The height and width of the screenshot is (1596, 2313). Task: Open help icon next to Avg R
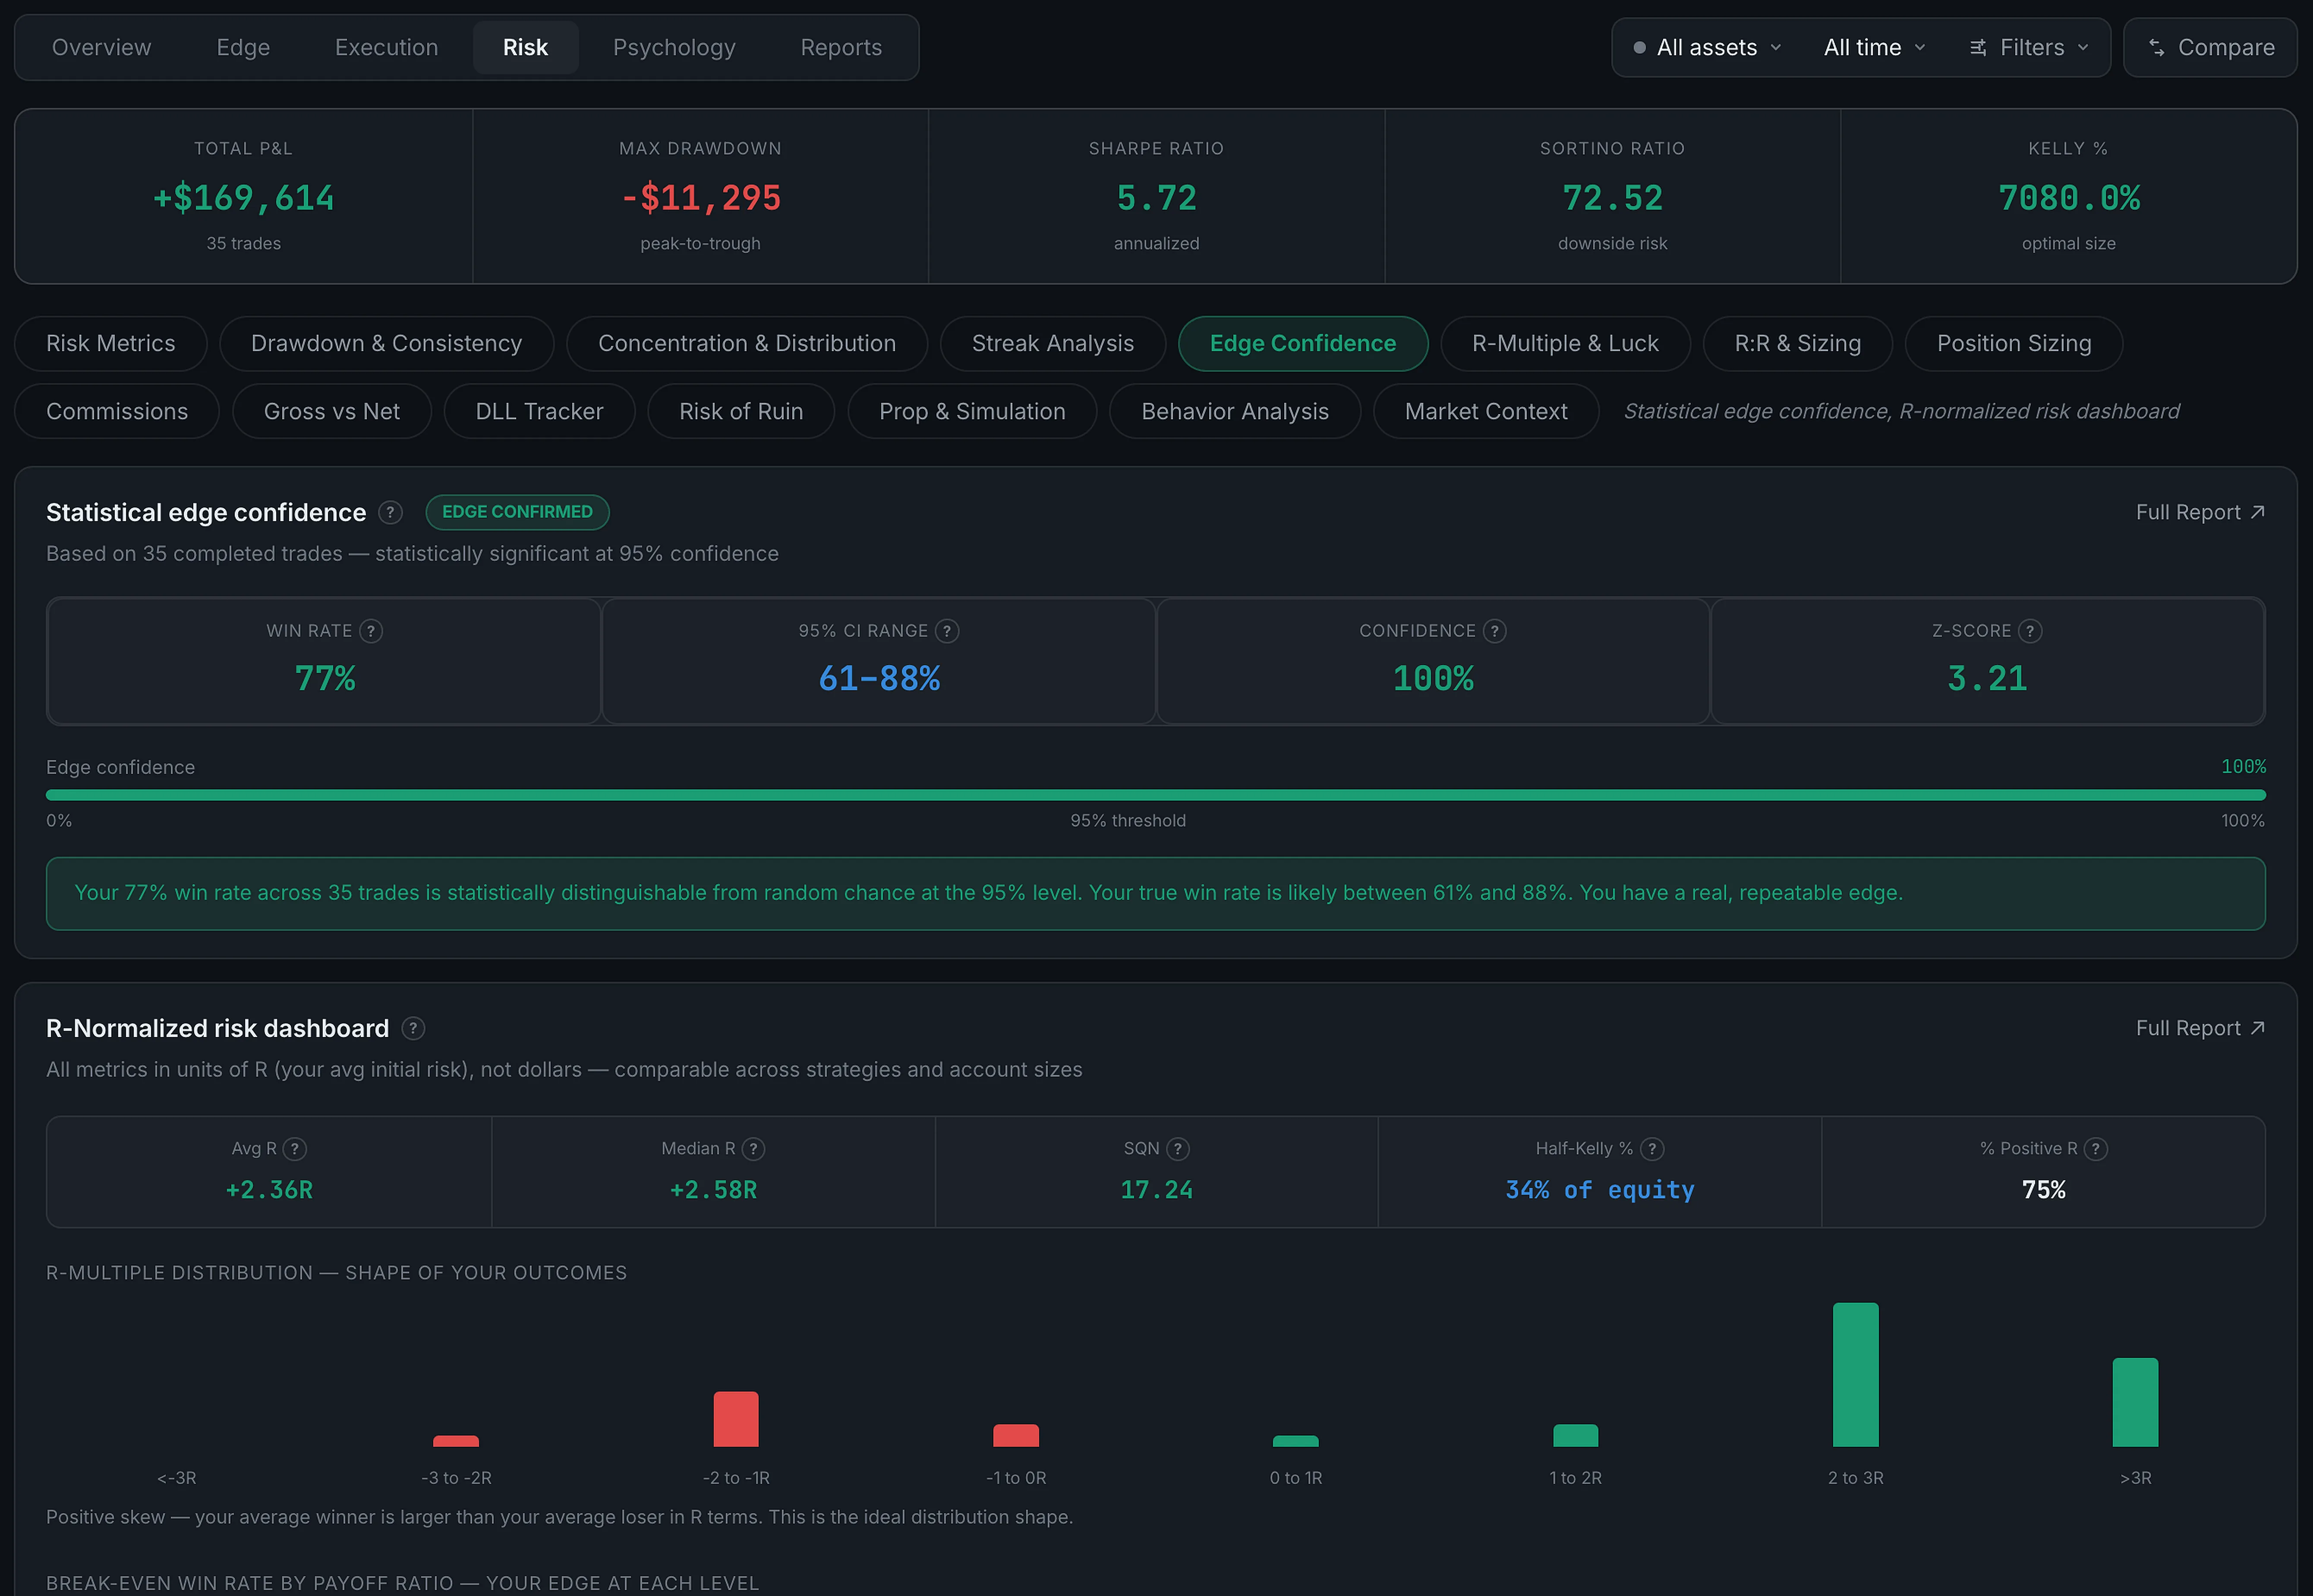pos(295,1149)
